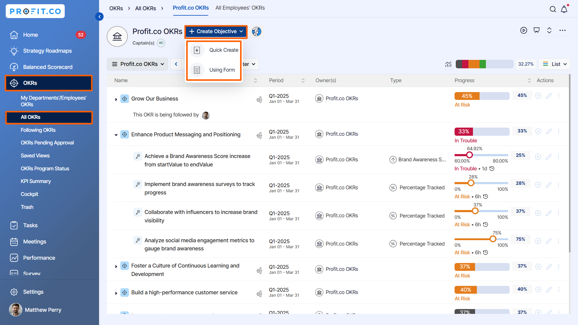
Task: Switch to All Employees' OKRs tab
Action: pos(240,8)
